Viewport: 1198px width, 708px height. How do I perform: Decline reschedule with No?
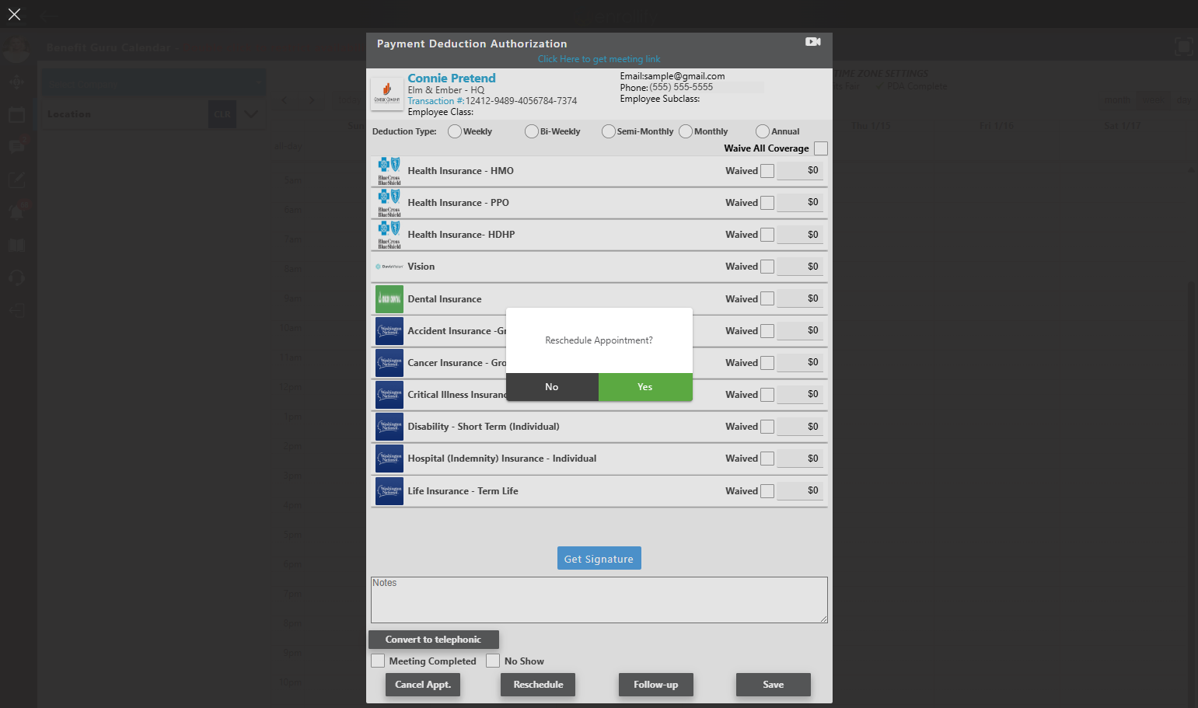[552, 387]
